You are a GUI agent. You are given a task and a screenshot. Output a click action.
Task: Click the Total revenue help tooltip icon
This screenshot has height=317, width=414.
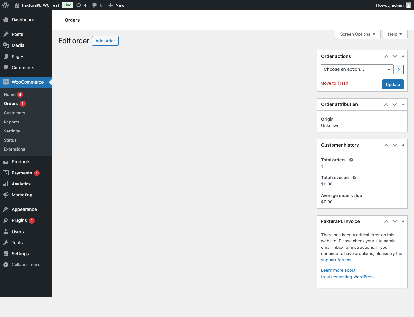click(354, 178)
